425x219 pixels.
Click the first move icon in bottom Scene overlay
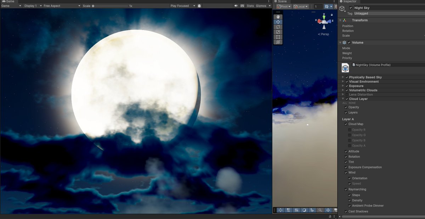tap(280, 210)
